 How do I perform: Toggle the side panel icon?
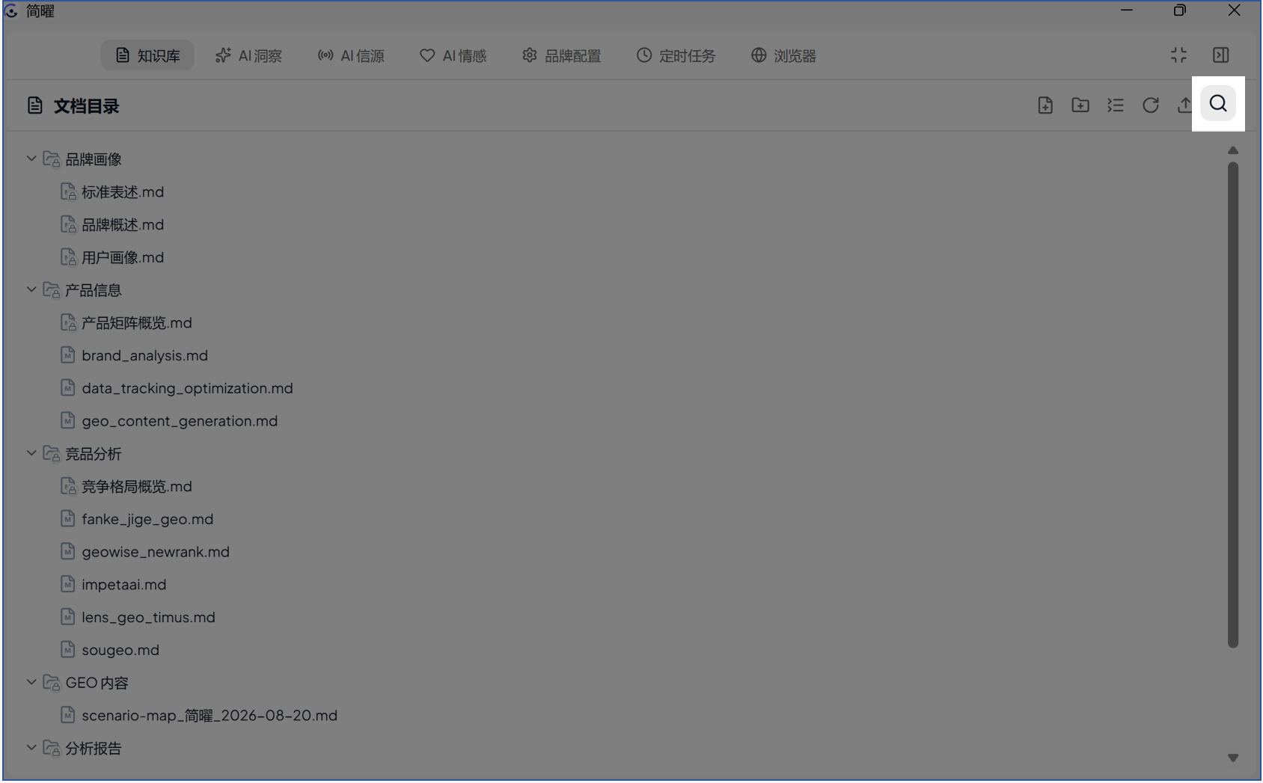click(x=1220, y=55)
